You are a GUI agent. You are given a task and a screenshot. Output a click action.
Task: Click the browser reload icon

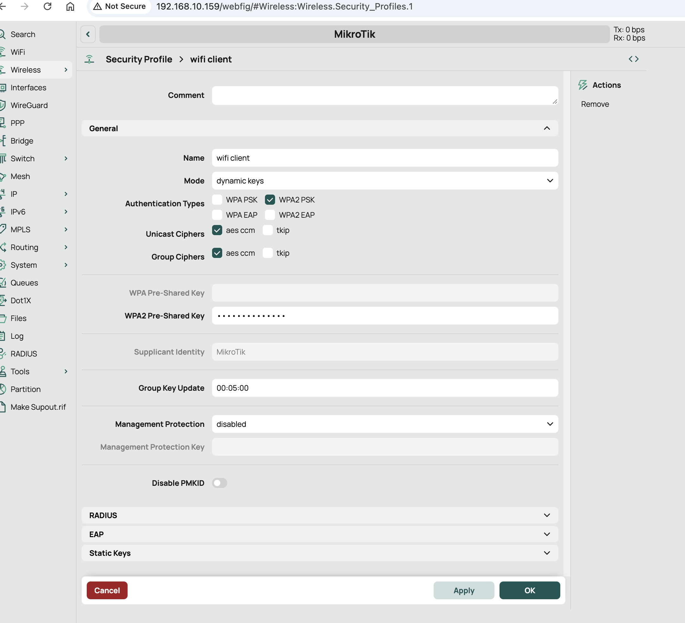click(x=47, y=6)
